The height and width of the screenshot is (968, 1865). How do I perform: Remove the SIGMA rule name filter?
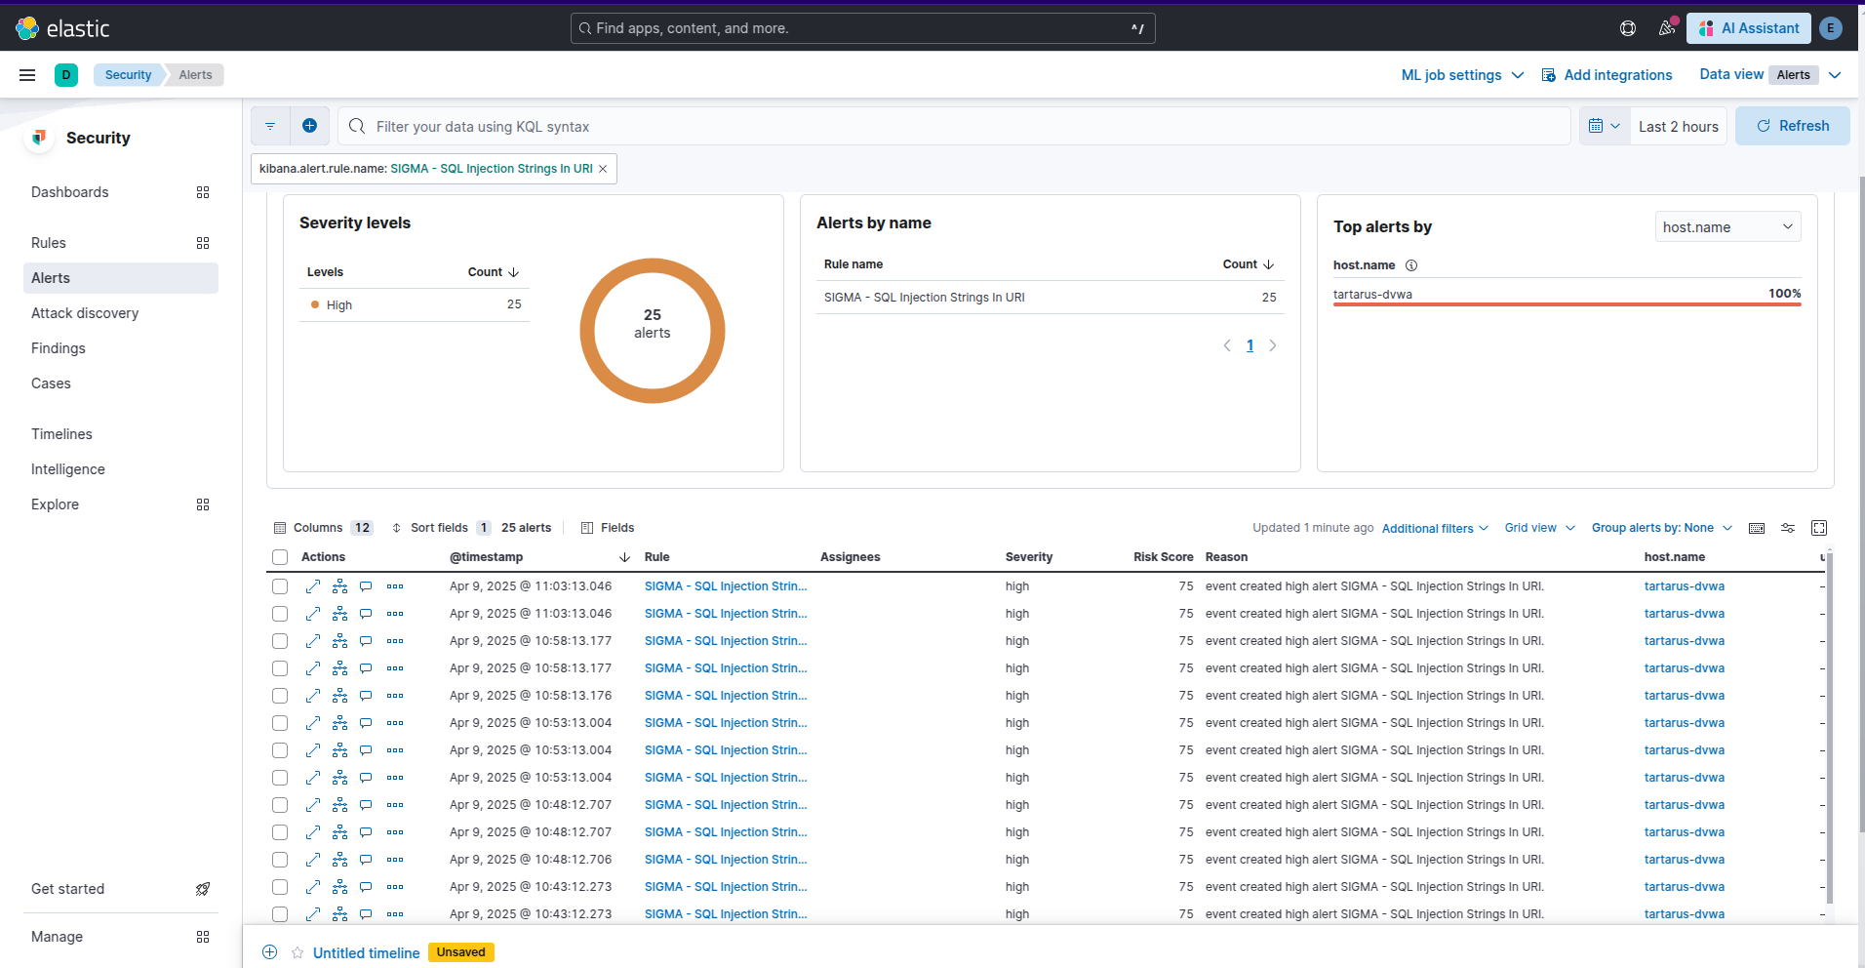[603, 169]
